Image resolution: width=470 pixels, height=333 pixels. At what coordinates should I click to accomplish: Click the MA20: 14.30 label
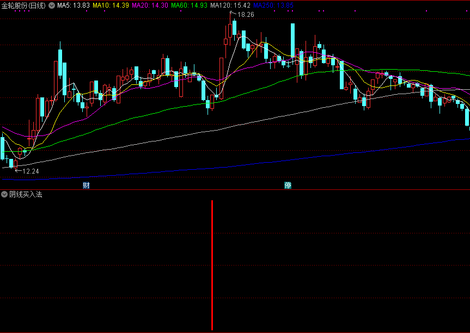150,5
